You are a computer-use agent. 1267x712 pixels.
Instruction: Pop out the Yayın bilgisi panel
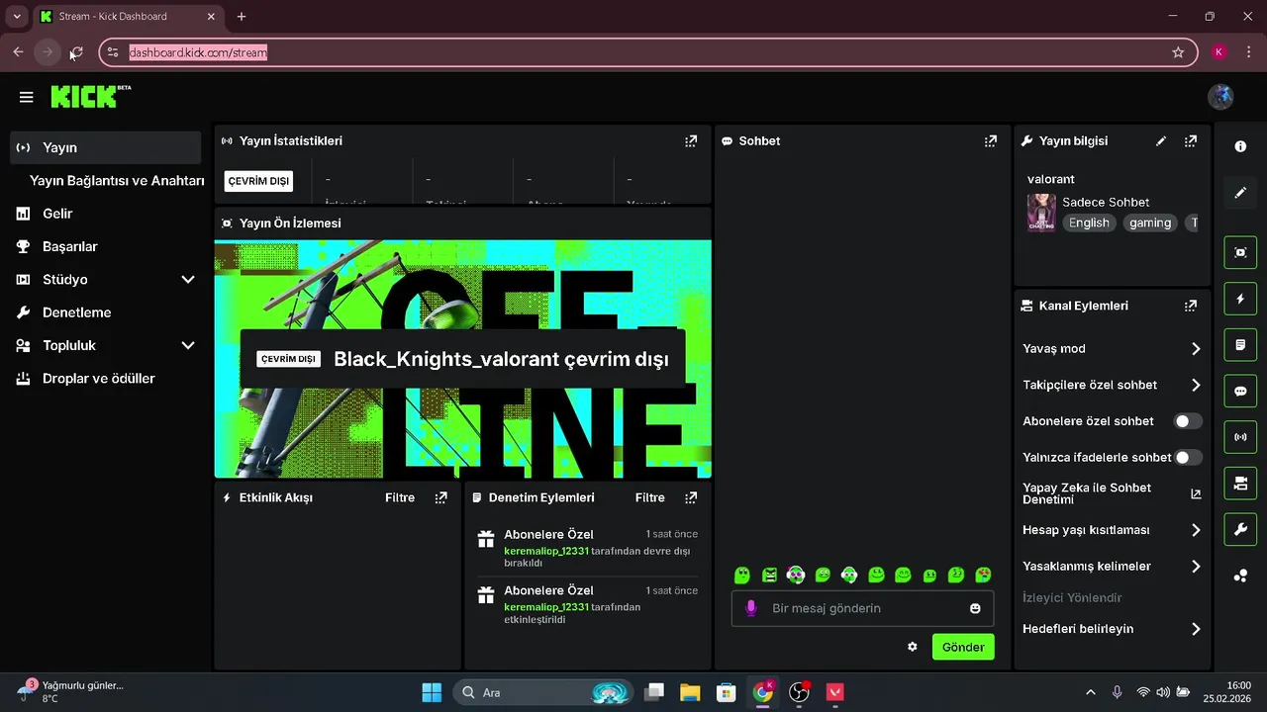coord(1191,141)
